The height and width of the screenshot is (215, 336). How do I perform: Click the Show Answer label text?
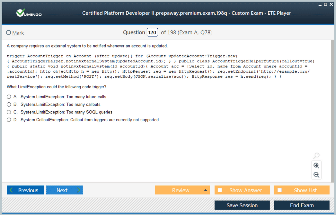[x=245, y=190]
